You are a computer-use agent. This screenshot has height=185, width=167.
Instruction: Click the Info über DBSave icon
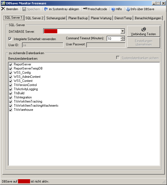click(128, 9)
